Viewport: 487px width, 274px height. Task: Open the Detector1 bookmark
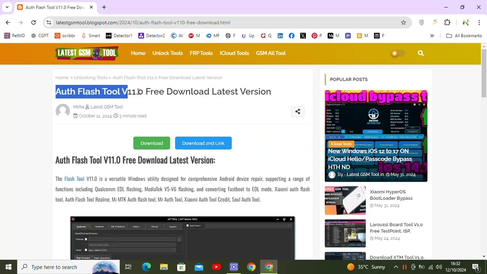click(x=119, y=36)
